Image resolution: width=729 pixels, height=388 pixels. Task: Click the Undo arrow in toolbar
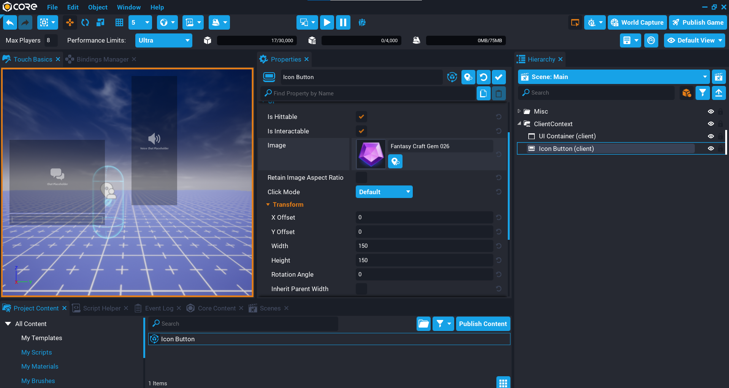pyautogui.click(x=10, y=23)
